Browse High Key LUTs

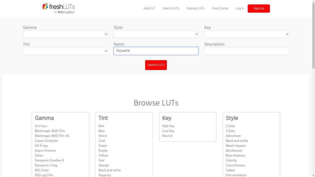coord(168,126)
